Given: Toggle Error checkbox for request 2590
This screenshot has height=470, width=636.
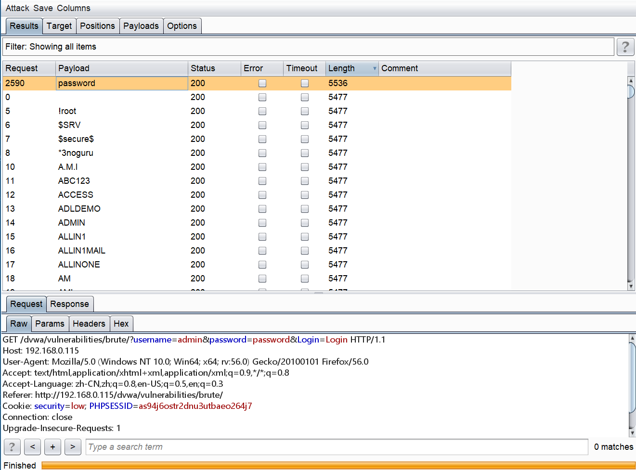Looking at the screenshot, I should pos(262,83).
